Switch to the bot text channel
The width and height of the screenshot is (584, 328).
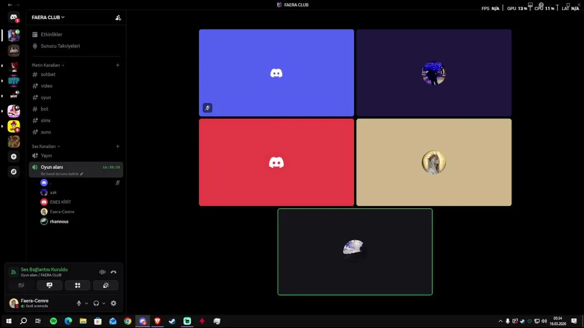76,109
